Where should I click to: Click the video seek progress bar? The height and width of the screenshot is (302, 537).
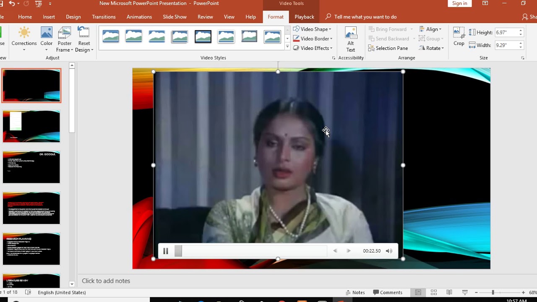point(250,251)
